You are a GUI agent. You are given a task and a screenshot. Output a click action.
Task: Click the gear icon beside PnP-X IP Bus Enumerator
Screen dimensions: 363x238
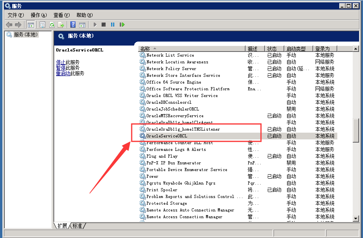tap(142, 163)
